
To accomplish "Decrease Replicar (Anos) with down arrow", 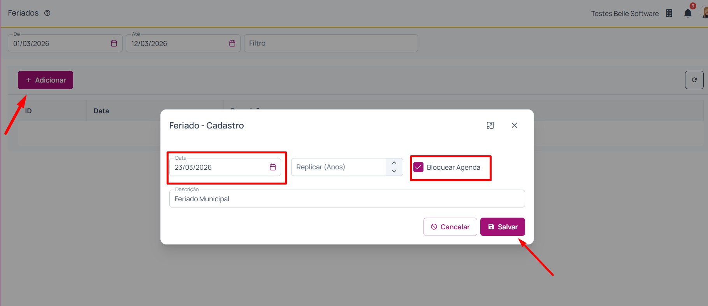I will [x=394, y=171].
